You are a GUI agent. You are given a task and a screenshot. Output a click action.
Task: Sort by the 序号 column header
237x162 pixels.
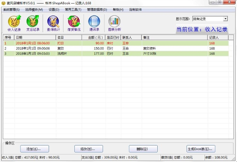click(x=8, y=37)
